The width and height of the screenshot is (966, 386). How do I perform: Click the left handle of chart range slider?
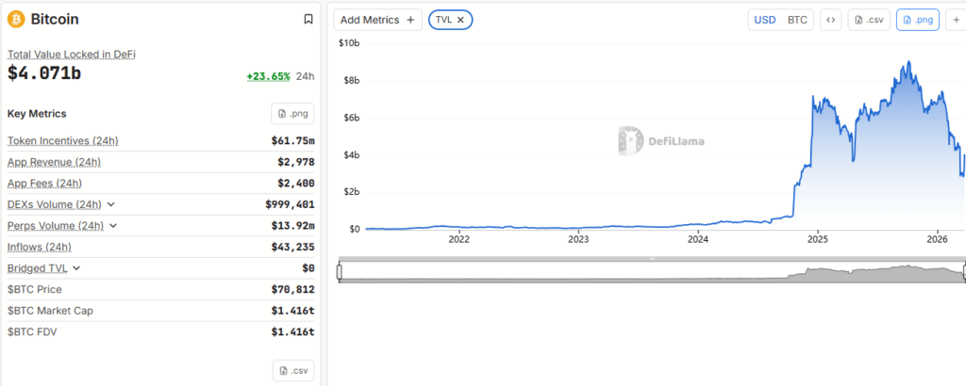pyautogui.click(x=340, y=272)
